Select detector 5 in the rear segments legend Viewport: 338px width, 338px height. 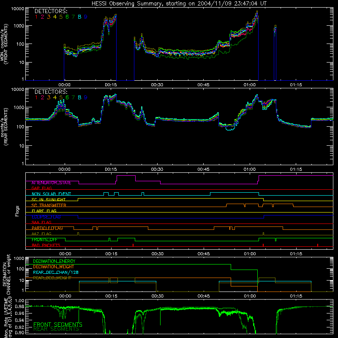tap(61, 98)
